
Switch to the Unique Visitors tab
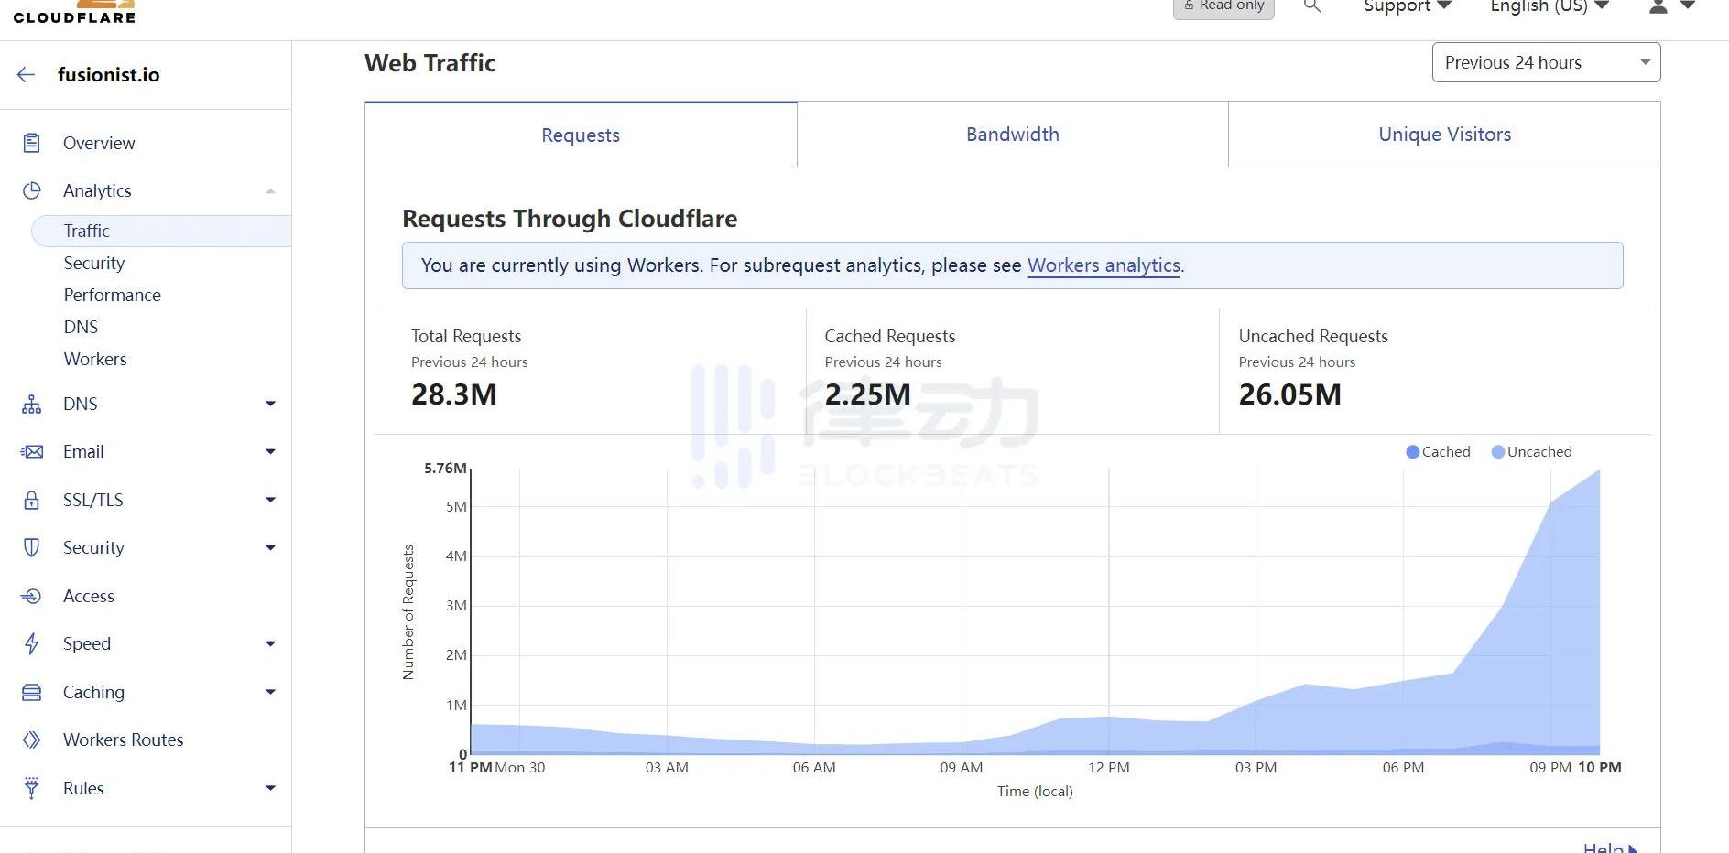coord(1444,135)
